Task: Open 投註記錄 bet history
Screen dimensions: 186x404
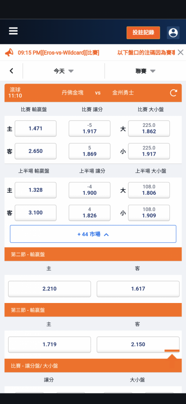Action: coord(143,33)
